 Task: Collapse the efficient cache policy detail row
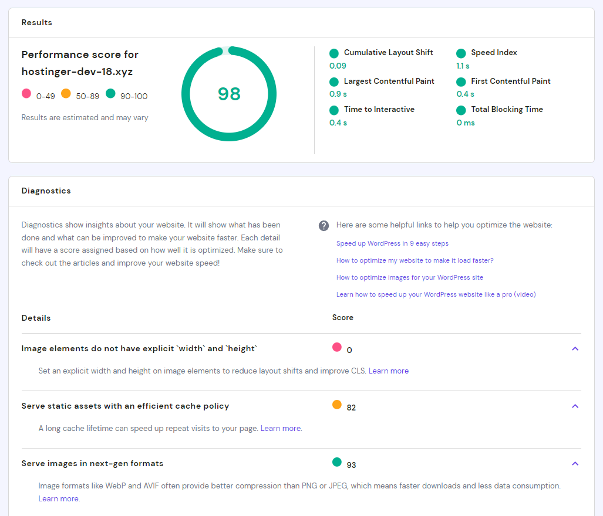pyautogui.click(x=575, y=406)
